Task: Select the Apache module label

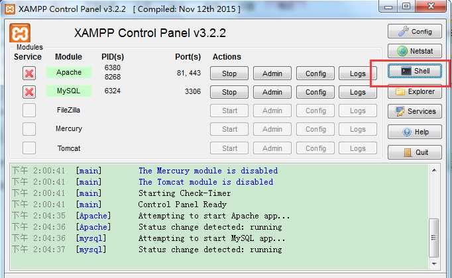Action: (69, 72)
